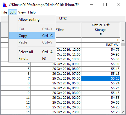This screenshot has width=126, height=115.
Task: Click row number 7
Action: tap(16, 78)
